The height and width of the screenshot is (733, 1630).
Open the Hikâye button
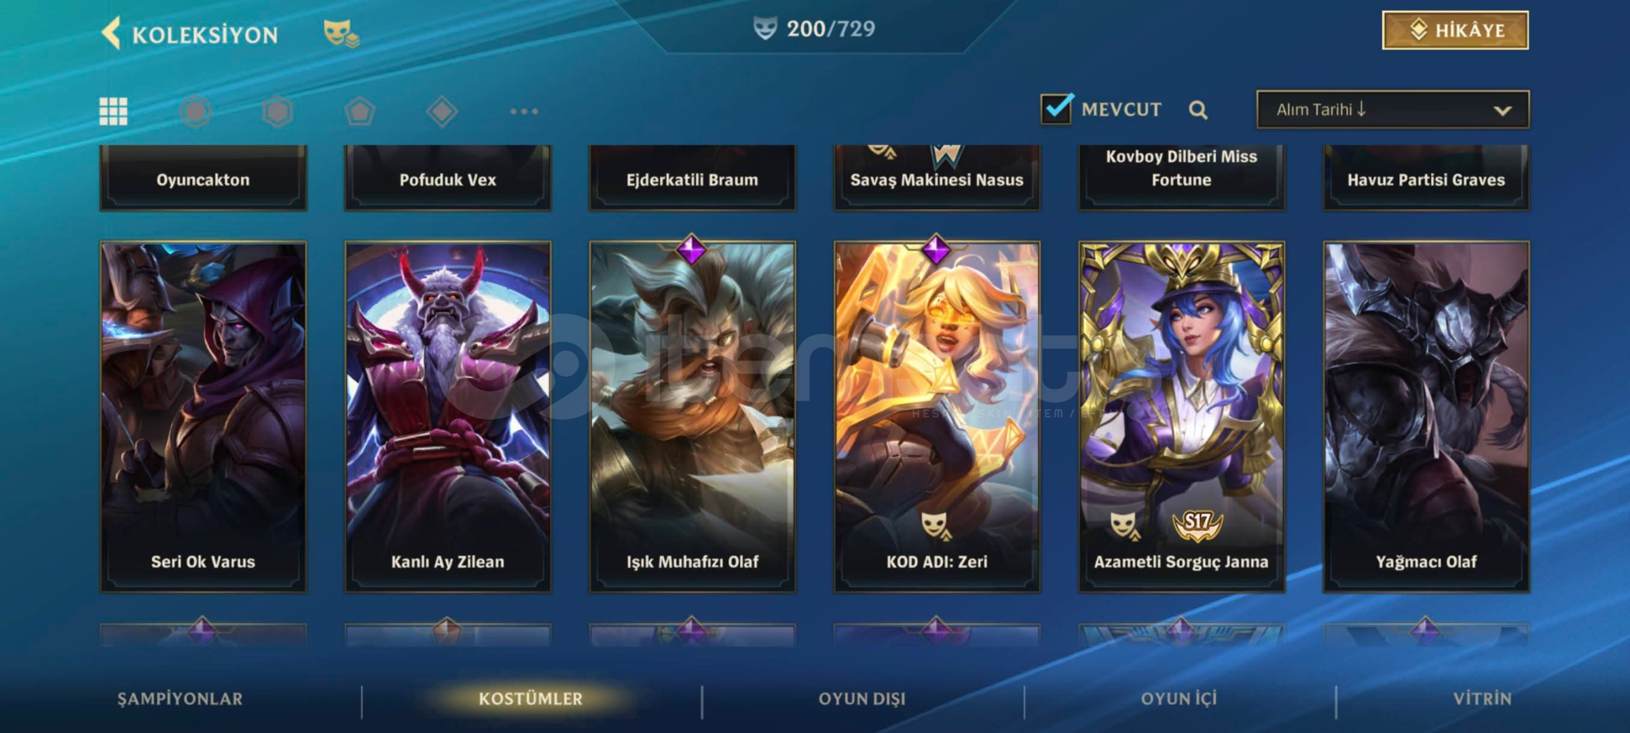(1455, 30)
